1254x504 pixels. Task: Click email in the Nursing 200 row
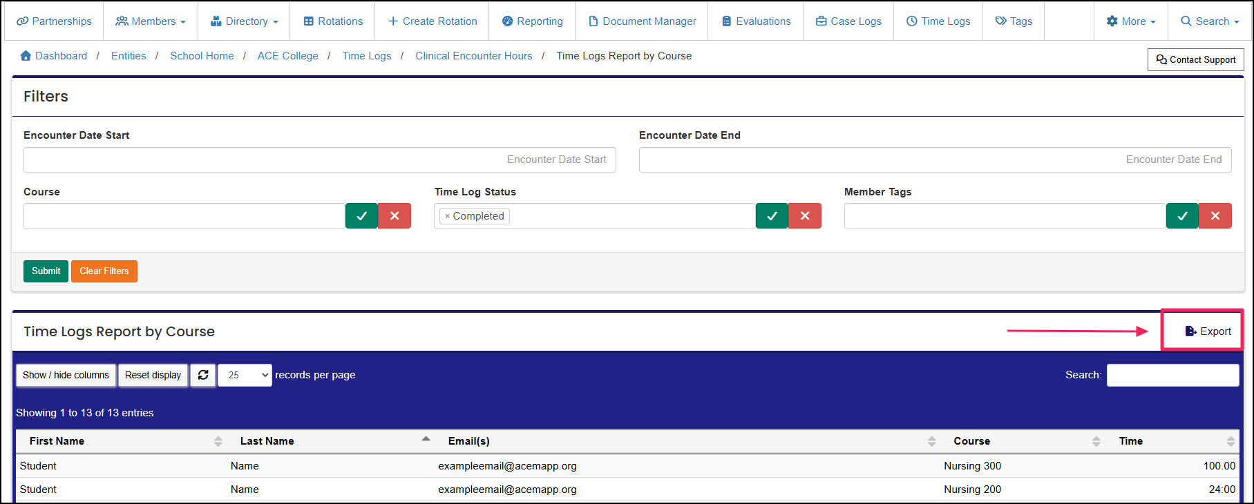(507, 490)
